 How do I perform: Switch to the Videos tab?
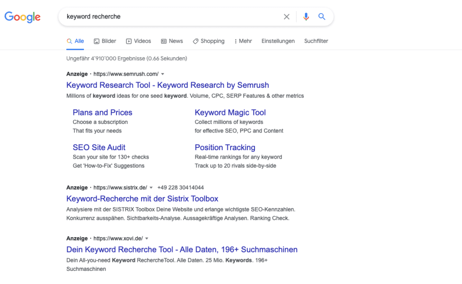pos(139,41)
